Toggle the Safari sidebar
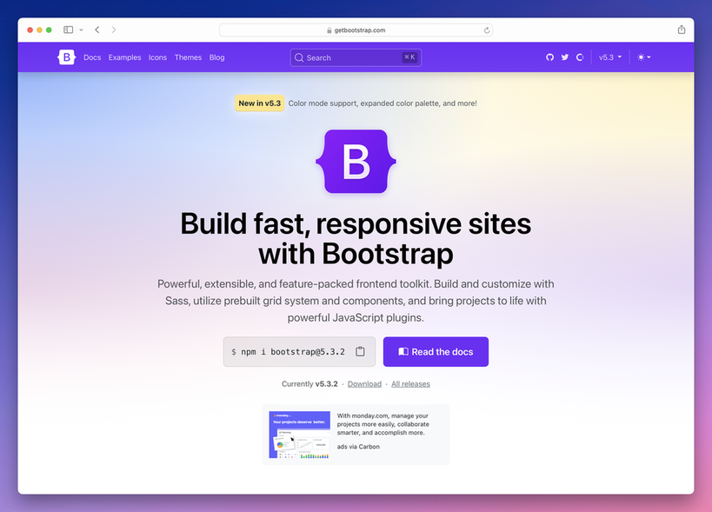 67,29
